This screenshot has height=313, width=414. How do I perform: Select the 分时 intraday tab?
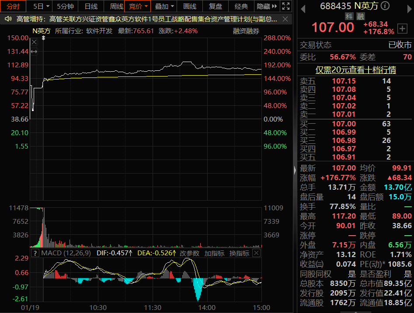coord(13,6)
